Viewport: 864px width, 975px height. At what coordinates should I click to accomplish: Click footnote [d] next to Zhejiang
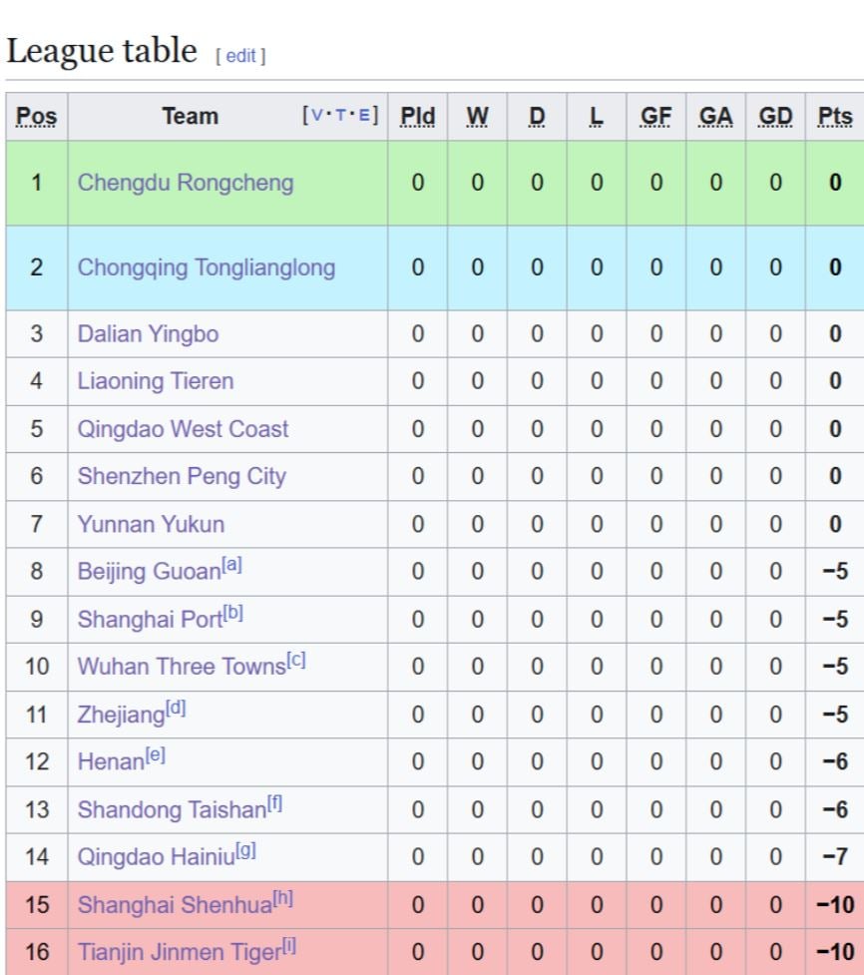(176, 709)
